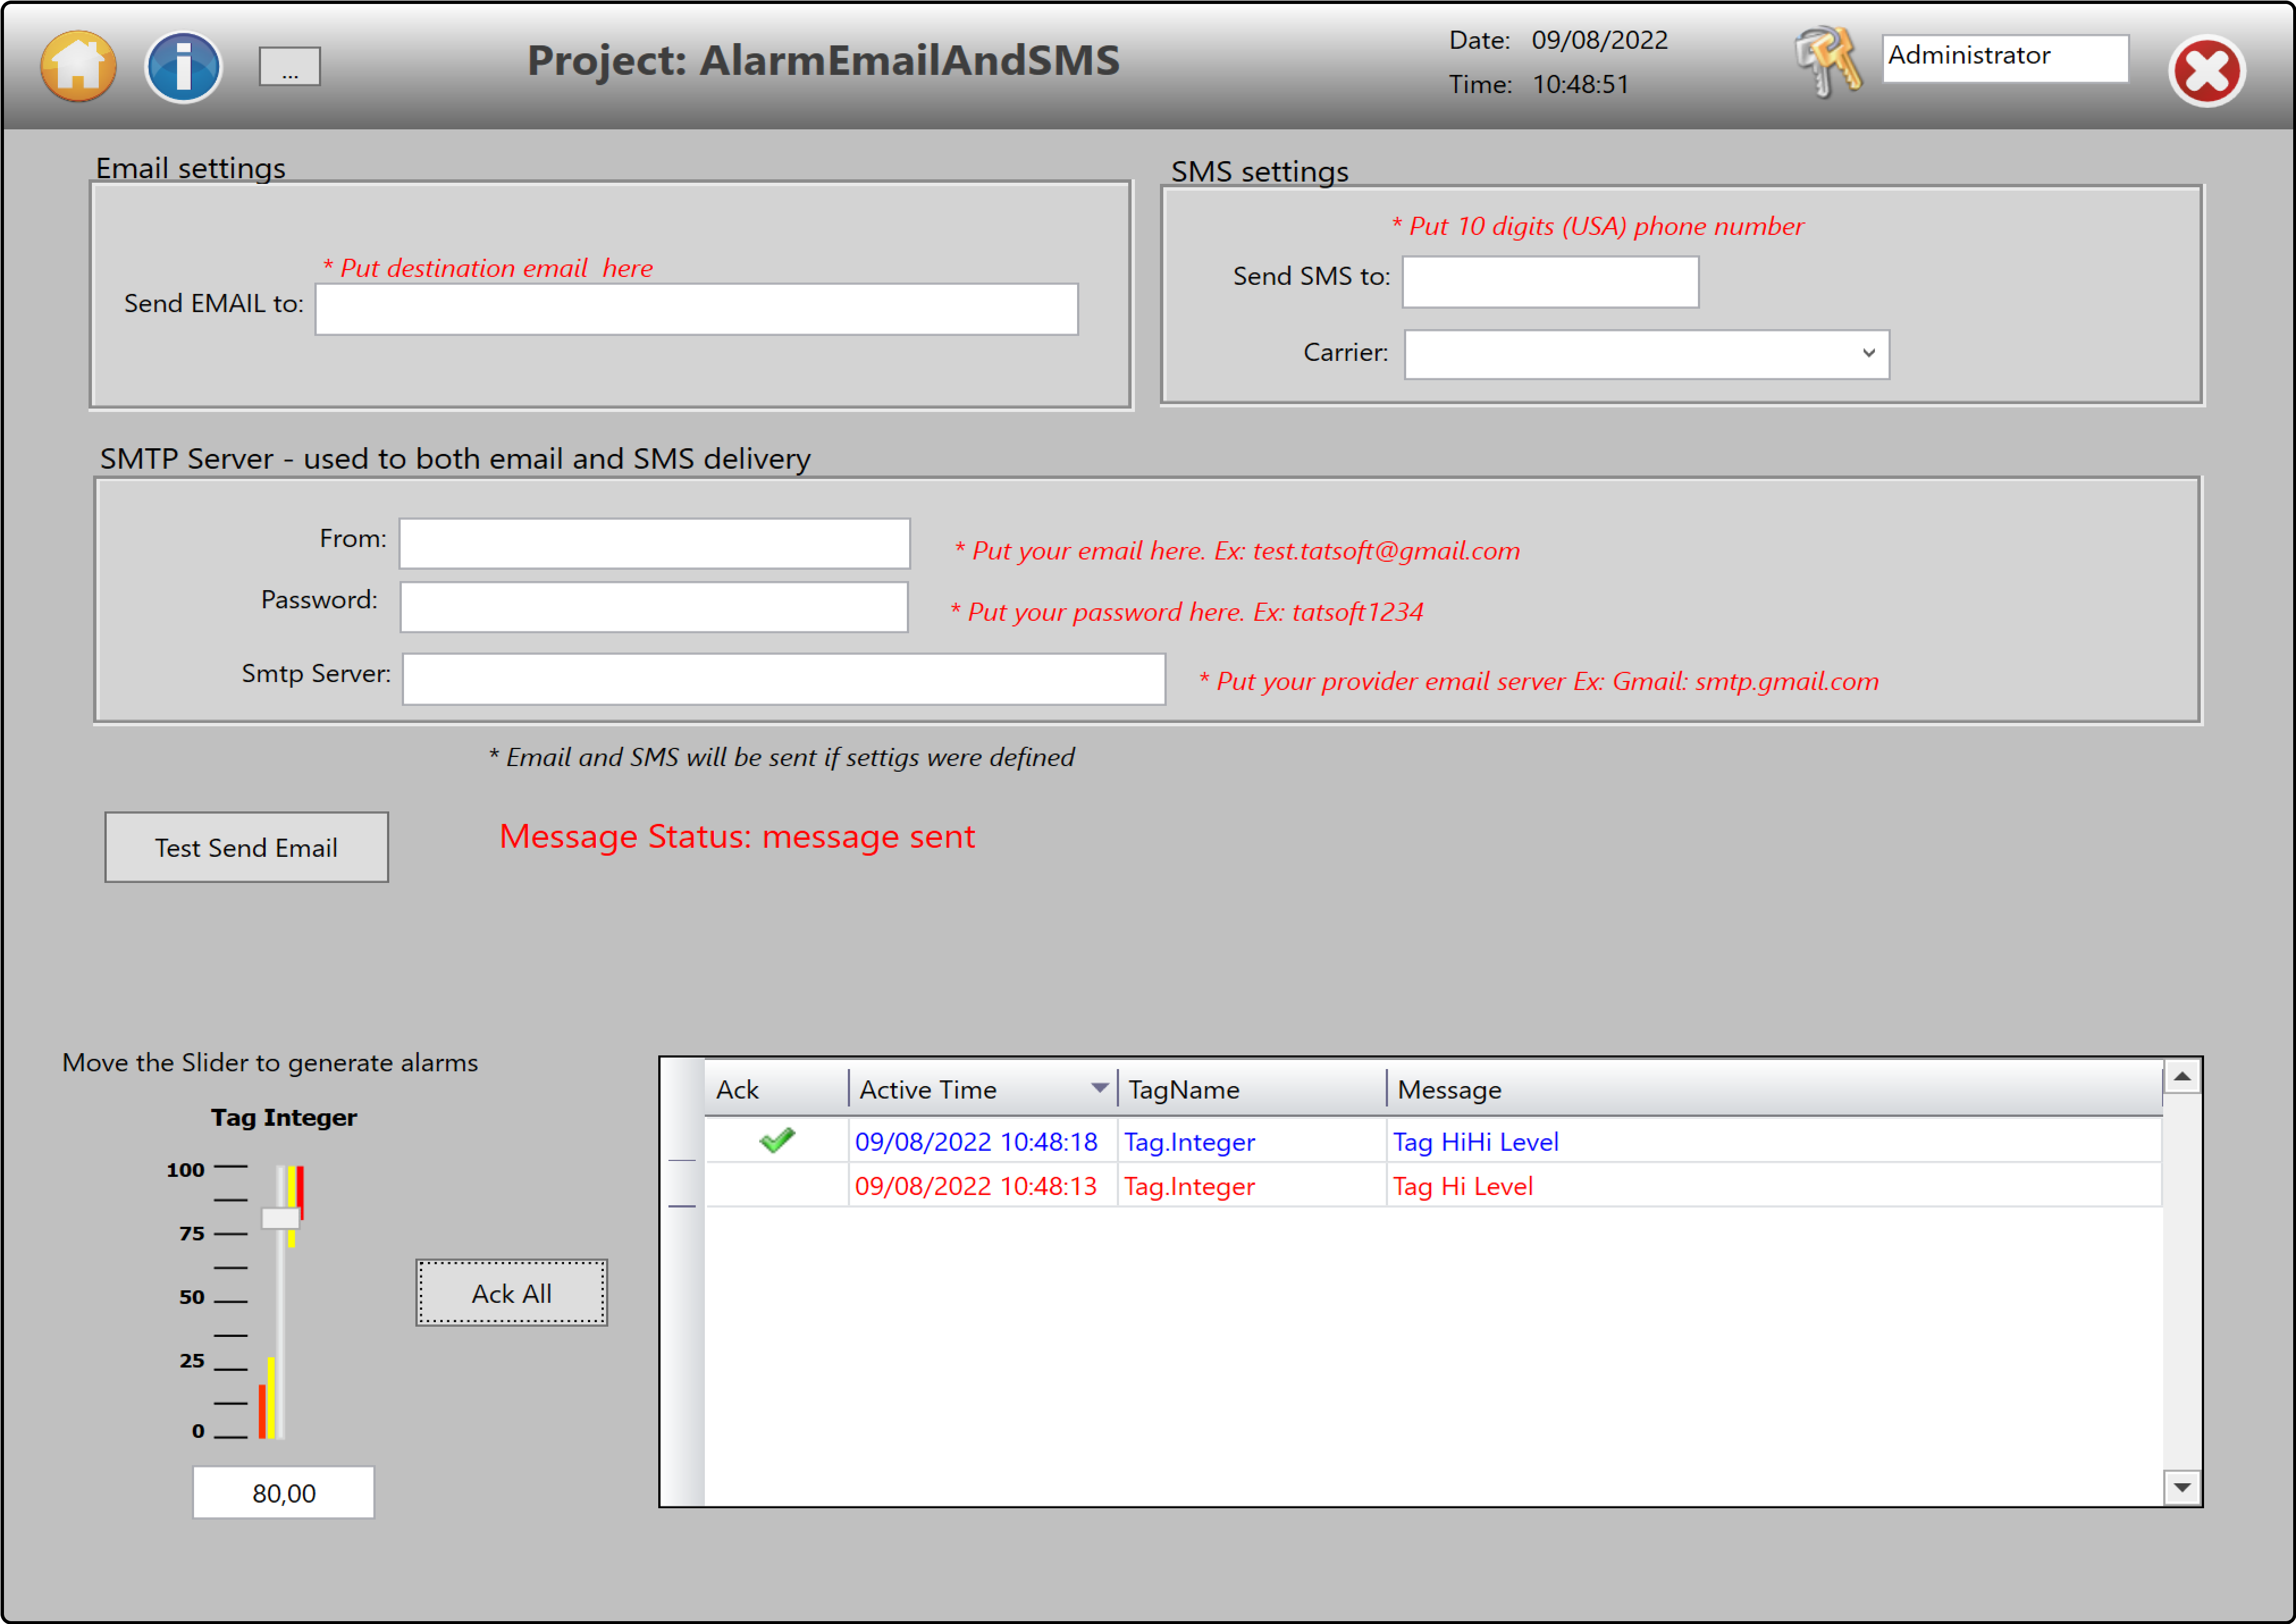Focus the SMTP From field
Image resolution: width=2296 pixels, height=1624 pixels.
tap(654, 543)
